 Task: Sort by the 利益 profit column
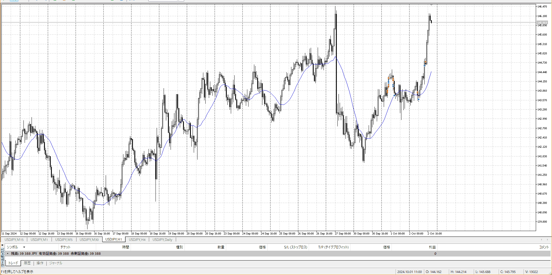pyautogui.click(x=432, y=247)
